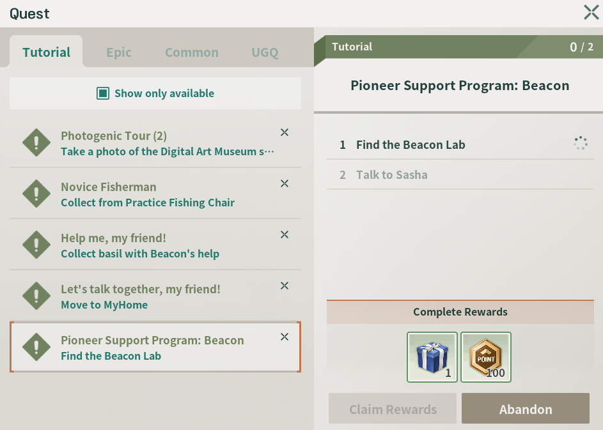603x430 pixels.
Task: Click the gold Point reward icon
Action: (486, 357)
